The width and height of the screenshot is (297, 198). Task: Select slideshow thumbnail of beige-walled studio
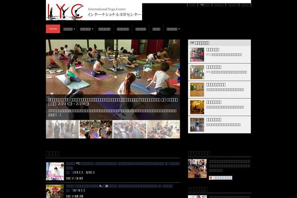(x=163, y=129)
